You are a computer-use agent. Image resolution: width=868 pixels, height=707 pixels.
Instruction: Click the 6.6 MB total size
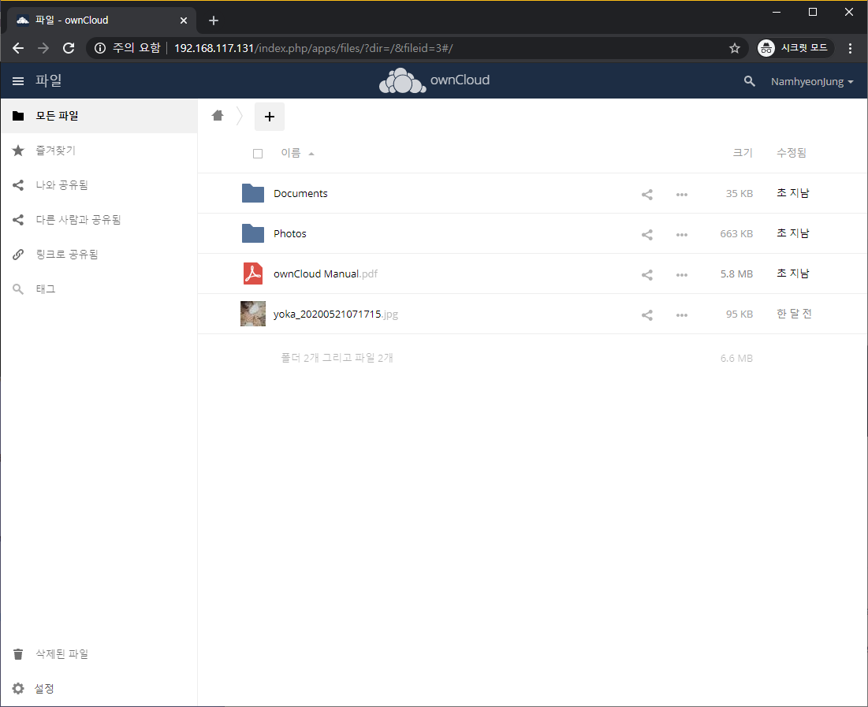click(736, 358)
